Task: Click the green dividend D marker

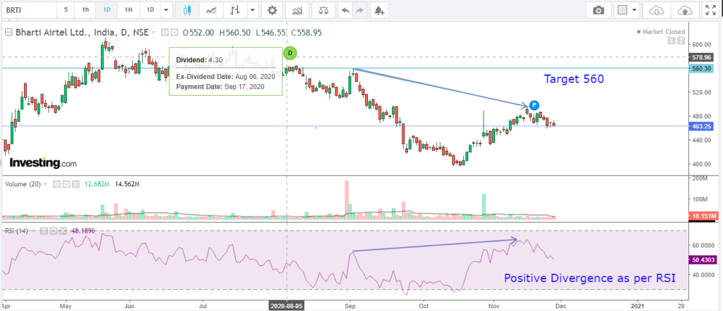Action: (x=290, y=53)
